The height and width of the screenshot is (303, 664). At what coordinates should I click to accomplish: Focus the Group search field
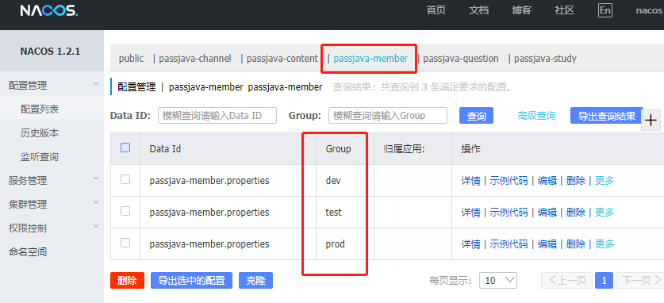click(388, 116)
